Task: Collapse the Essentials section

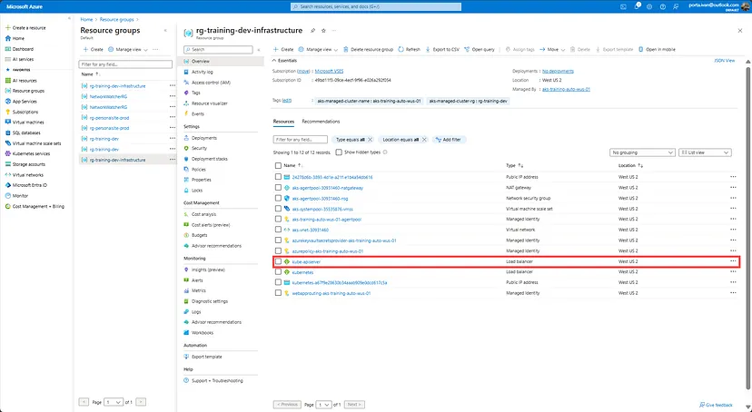Action: click(285, 61)
